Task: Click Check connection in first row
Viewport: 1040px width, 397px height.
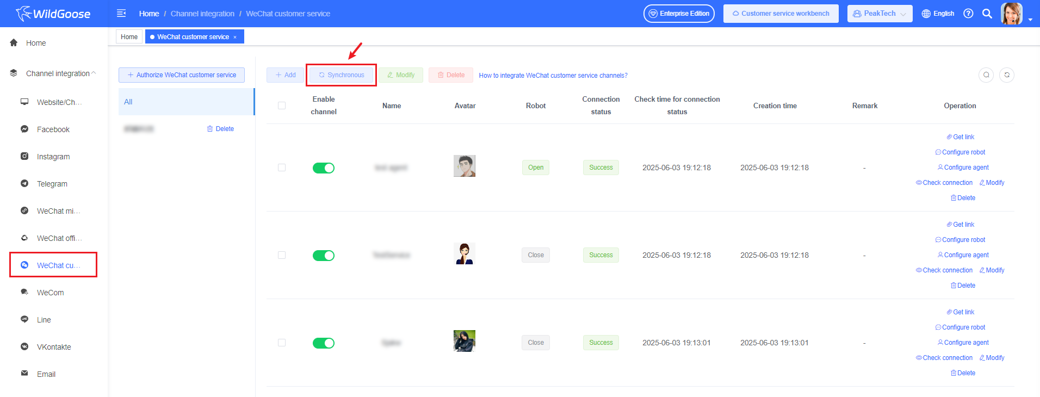Action: point(944,183)
